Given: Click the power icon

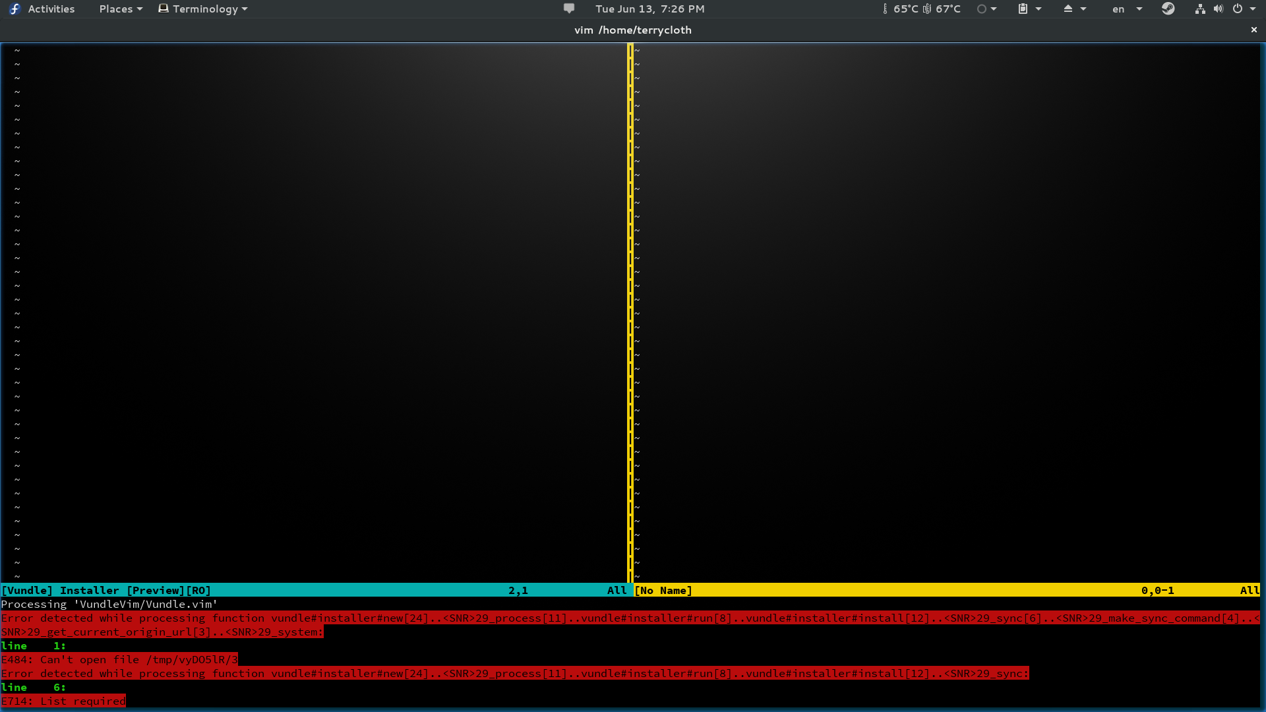Looking at the screenshot, I should (x=1238, y=9).
